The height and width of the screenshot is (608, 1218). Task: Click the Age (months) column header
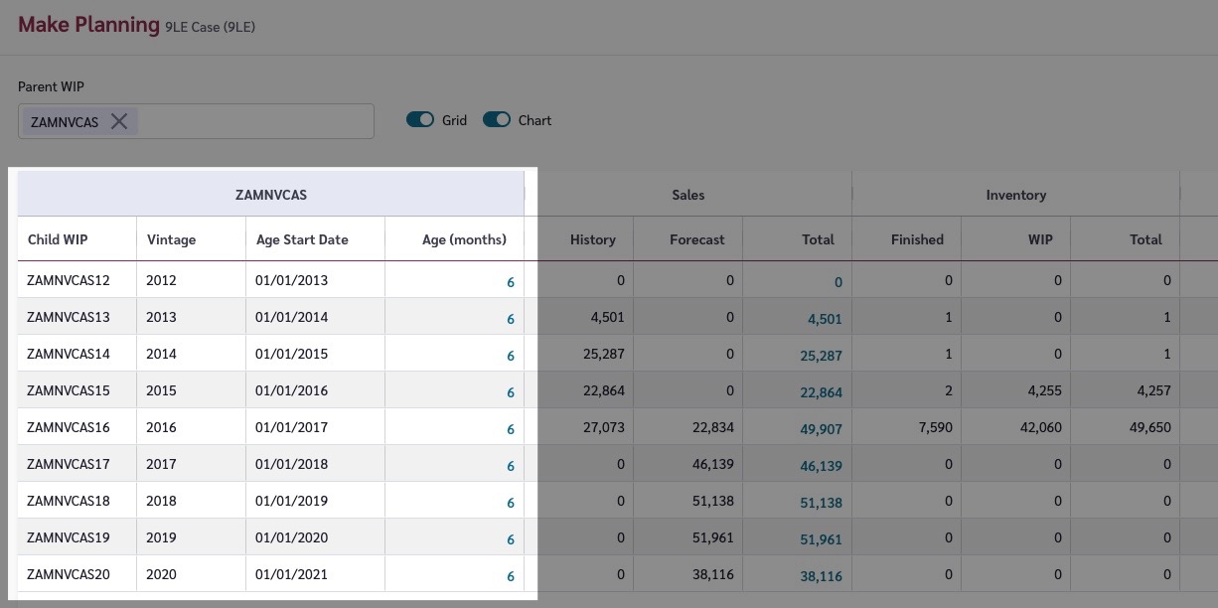[464, 239]
